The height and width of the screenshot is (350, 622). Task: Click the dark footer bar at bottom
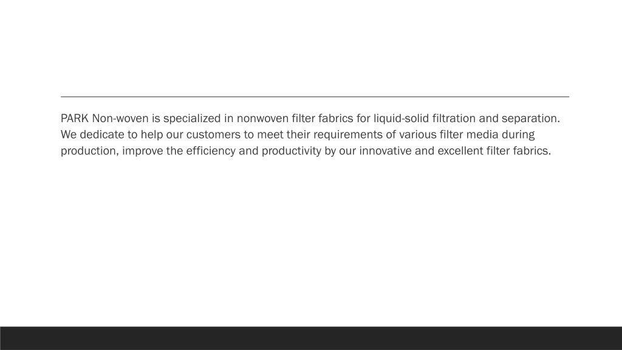(x=311, y=338)
